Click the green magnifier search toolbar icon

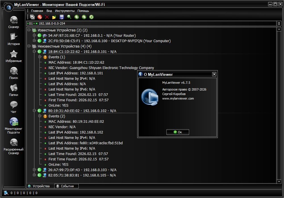pyautogui.click(x=69, y=17)
